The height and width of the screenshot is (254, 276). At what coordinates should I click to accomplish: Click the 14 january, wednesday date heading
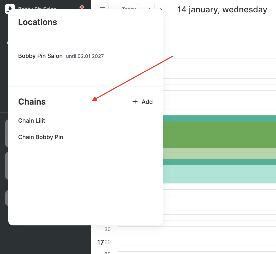[x=222, y=10]
